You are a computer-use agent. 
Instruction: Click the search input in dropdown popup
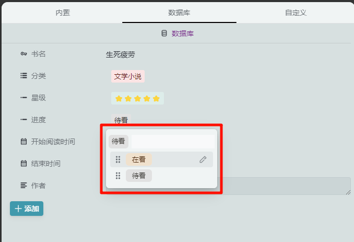(172, 141)
